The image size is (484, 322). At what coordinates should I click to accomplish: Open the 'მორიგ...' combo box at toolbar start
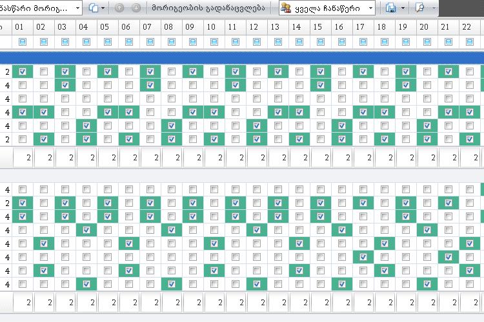tap(40, 8)
